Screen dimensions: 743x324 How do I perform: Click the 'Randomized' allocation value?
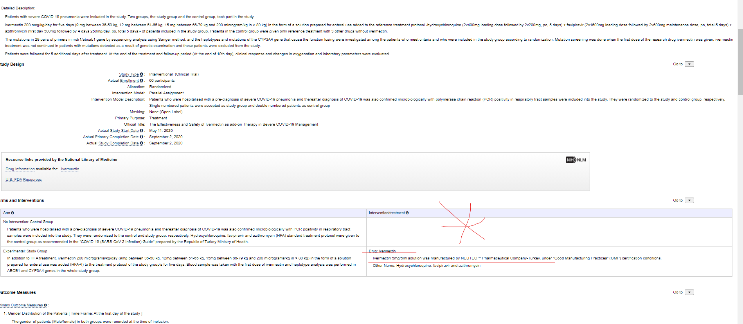click(x=160, y=87)
